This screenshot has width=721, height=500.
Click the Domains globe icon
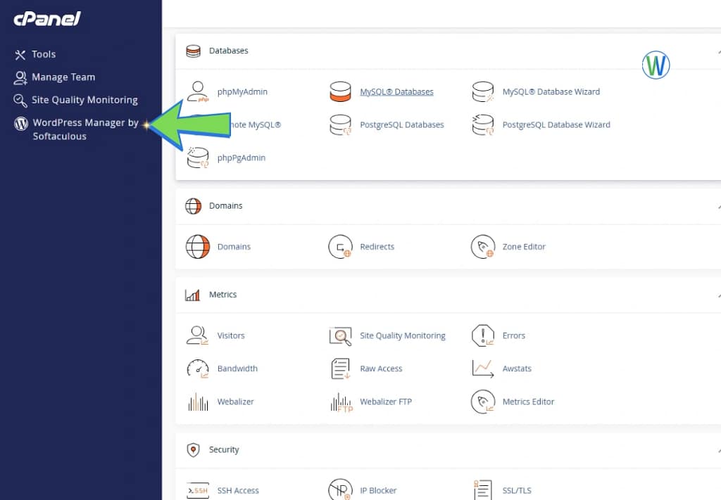point(197,247)
